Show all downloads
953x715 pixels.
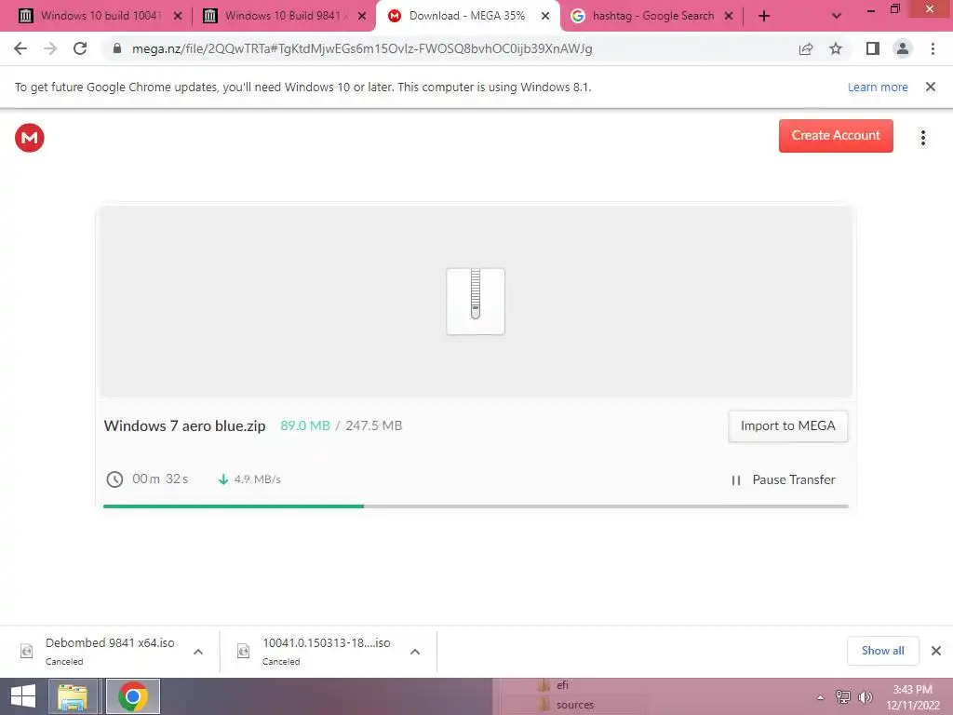point(882,651)
